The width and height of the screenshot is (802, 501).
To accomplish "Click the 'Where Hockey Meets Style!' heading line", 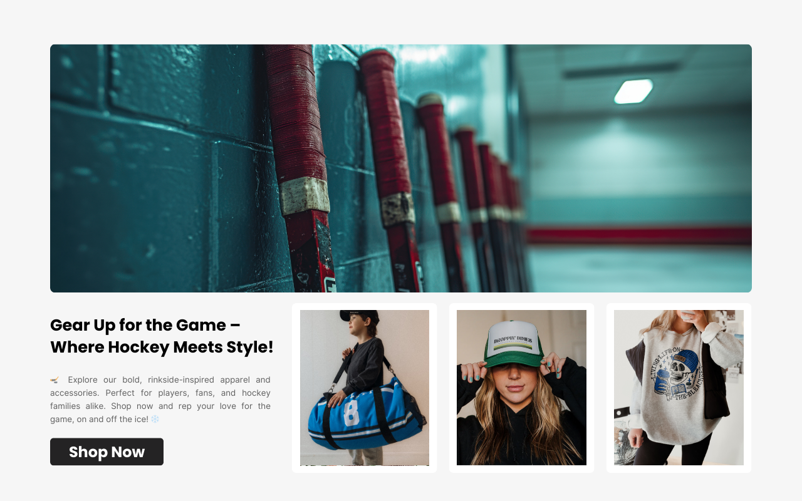I will pyautogui.click(x=162, y=347).
